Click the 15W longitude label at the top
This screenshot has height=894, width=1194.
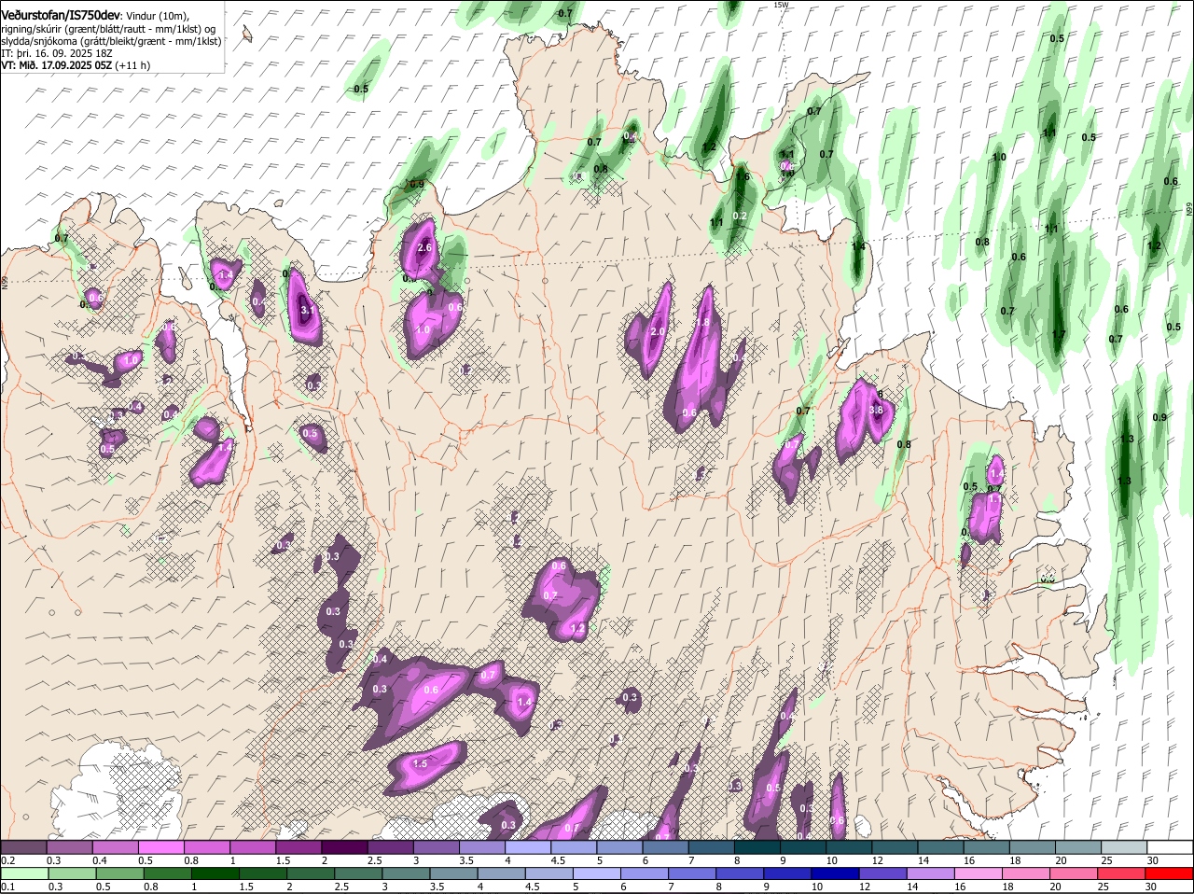(781, 5)
